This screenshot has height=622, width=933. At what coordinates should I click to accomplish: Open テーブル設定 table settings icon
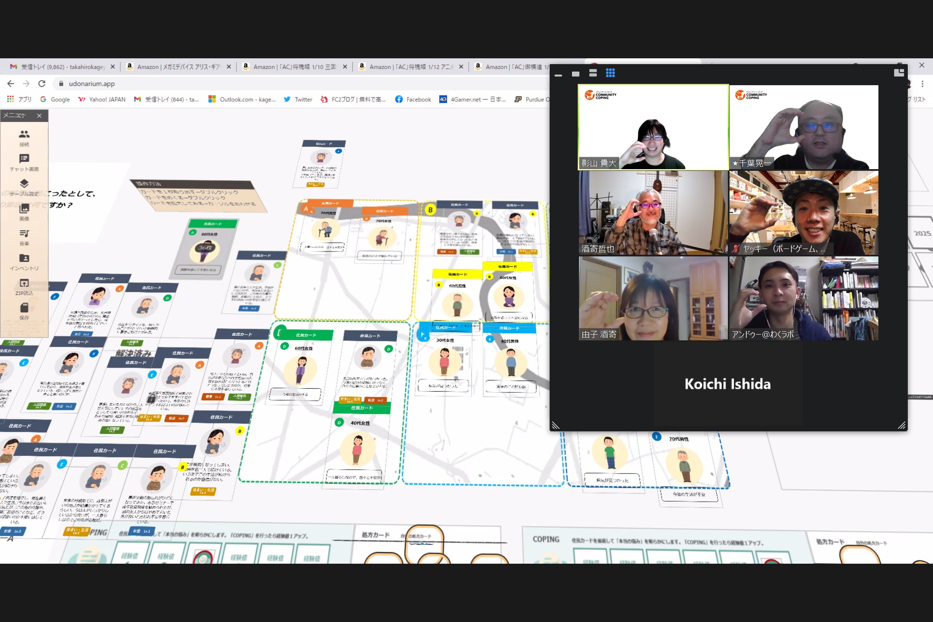coord(24,184)
